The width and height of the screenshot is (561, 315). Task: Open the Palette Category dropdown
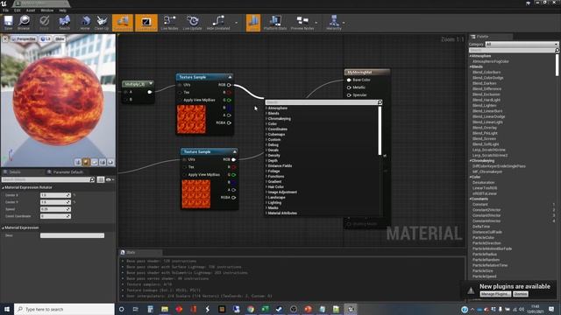click(522, 45)
